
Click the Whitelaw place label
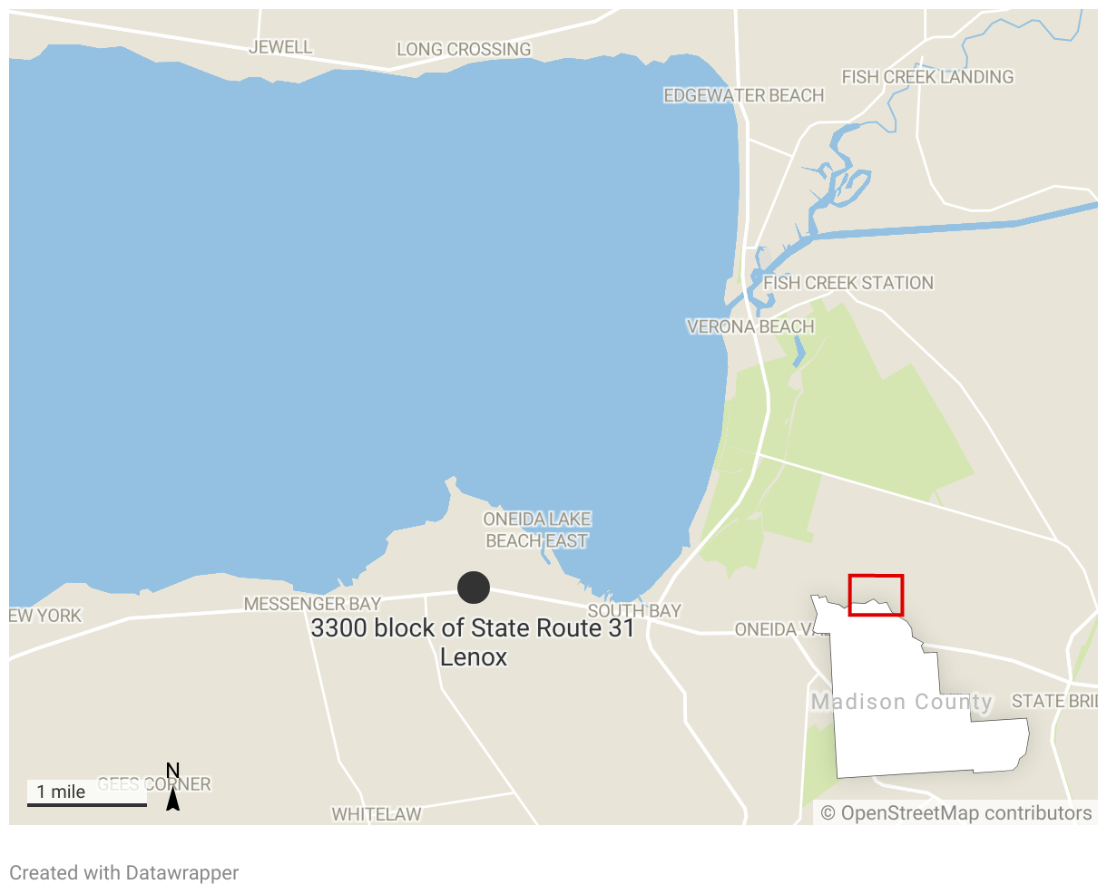point(377,814)
